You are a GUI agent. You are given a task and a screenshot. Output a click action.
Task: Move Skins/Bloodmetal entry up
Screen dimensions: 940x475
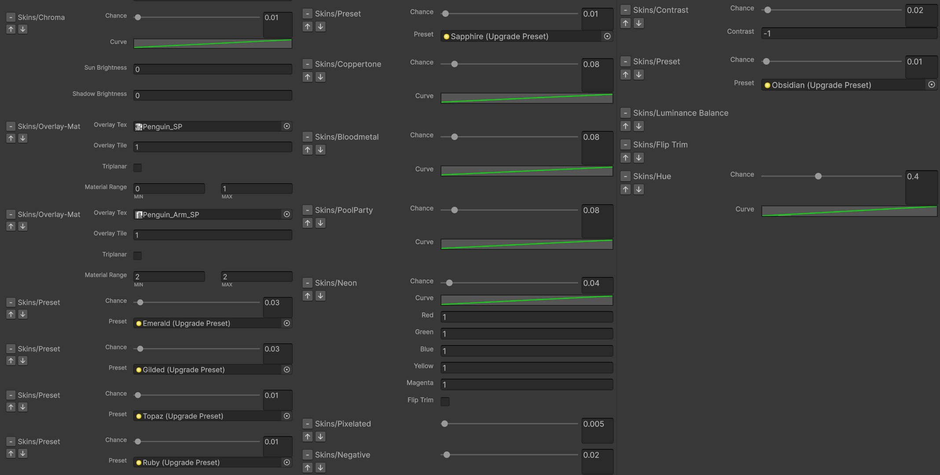coord(308,150)
